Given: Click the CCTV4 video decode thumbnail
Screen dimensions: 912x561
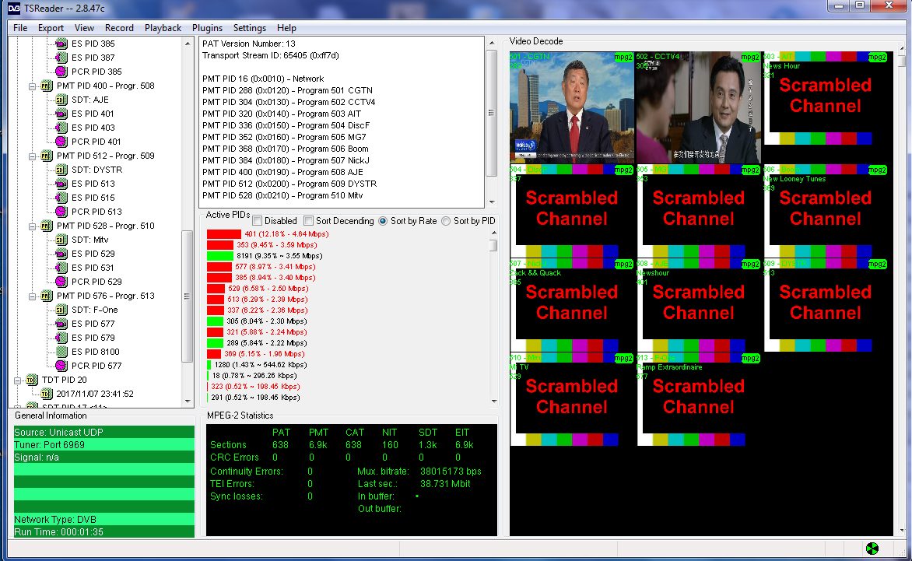Looking at the screenshot, I should 698,107.
